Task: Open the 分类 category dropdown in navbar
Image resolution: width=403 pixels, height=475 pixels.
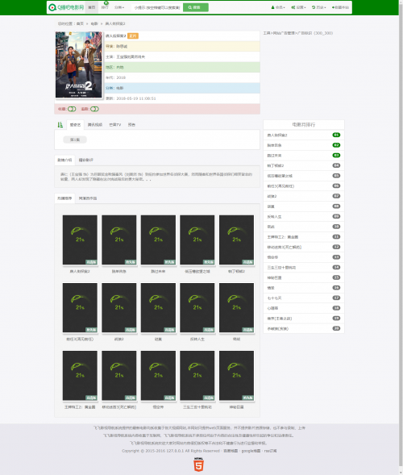Action: pos(119,7)
